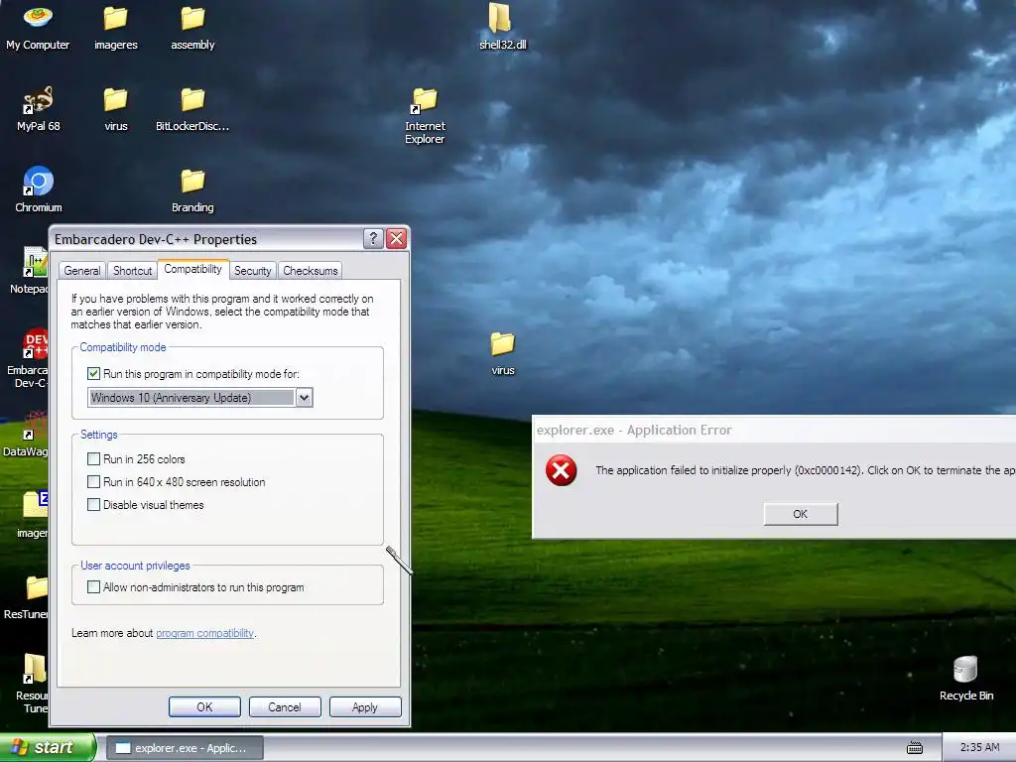Click OK in the Properties dialog

tap(204, 706)
